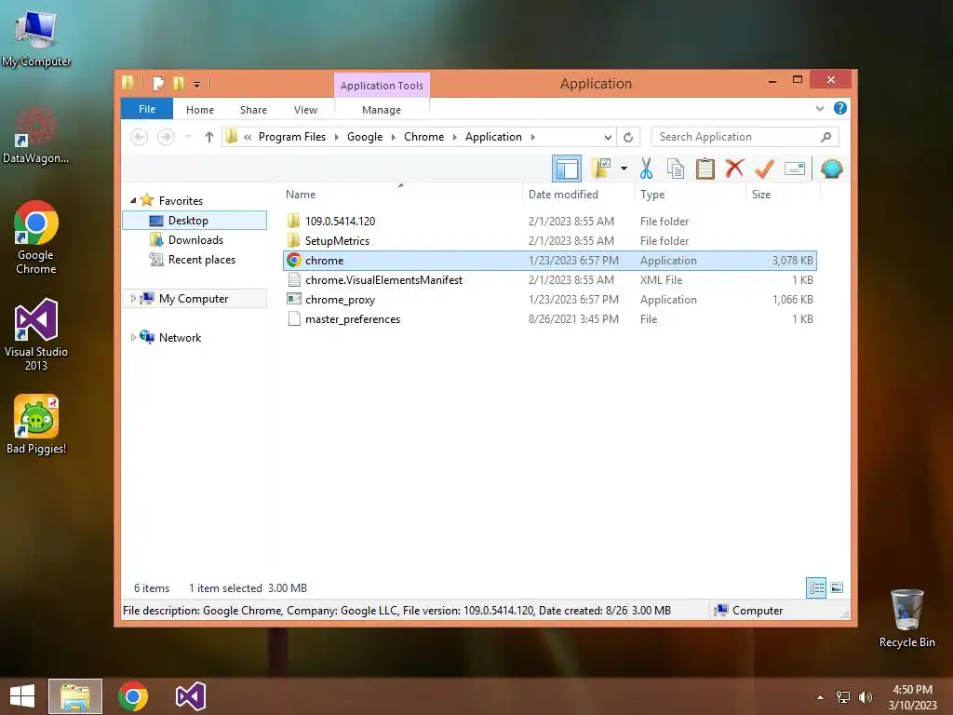The image size is (953, 715).
Task: Open the File tab
Action: pyautogui.click(x=147, y=109)
